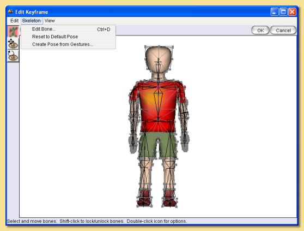
Task: Click the status bar help text
Action: tap(97, 221)
